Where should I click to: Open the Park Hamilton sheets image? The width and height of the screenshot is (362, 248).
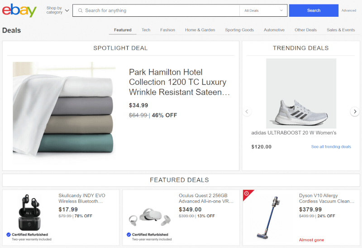click(x=64, y=112)
